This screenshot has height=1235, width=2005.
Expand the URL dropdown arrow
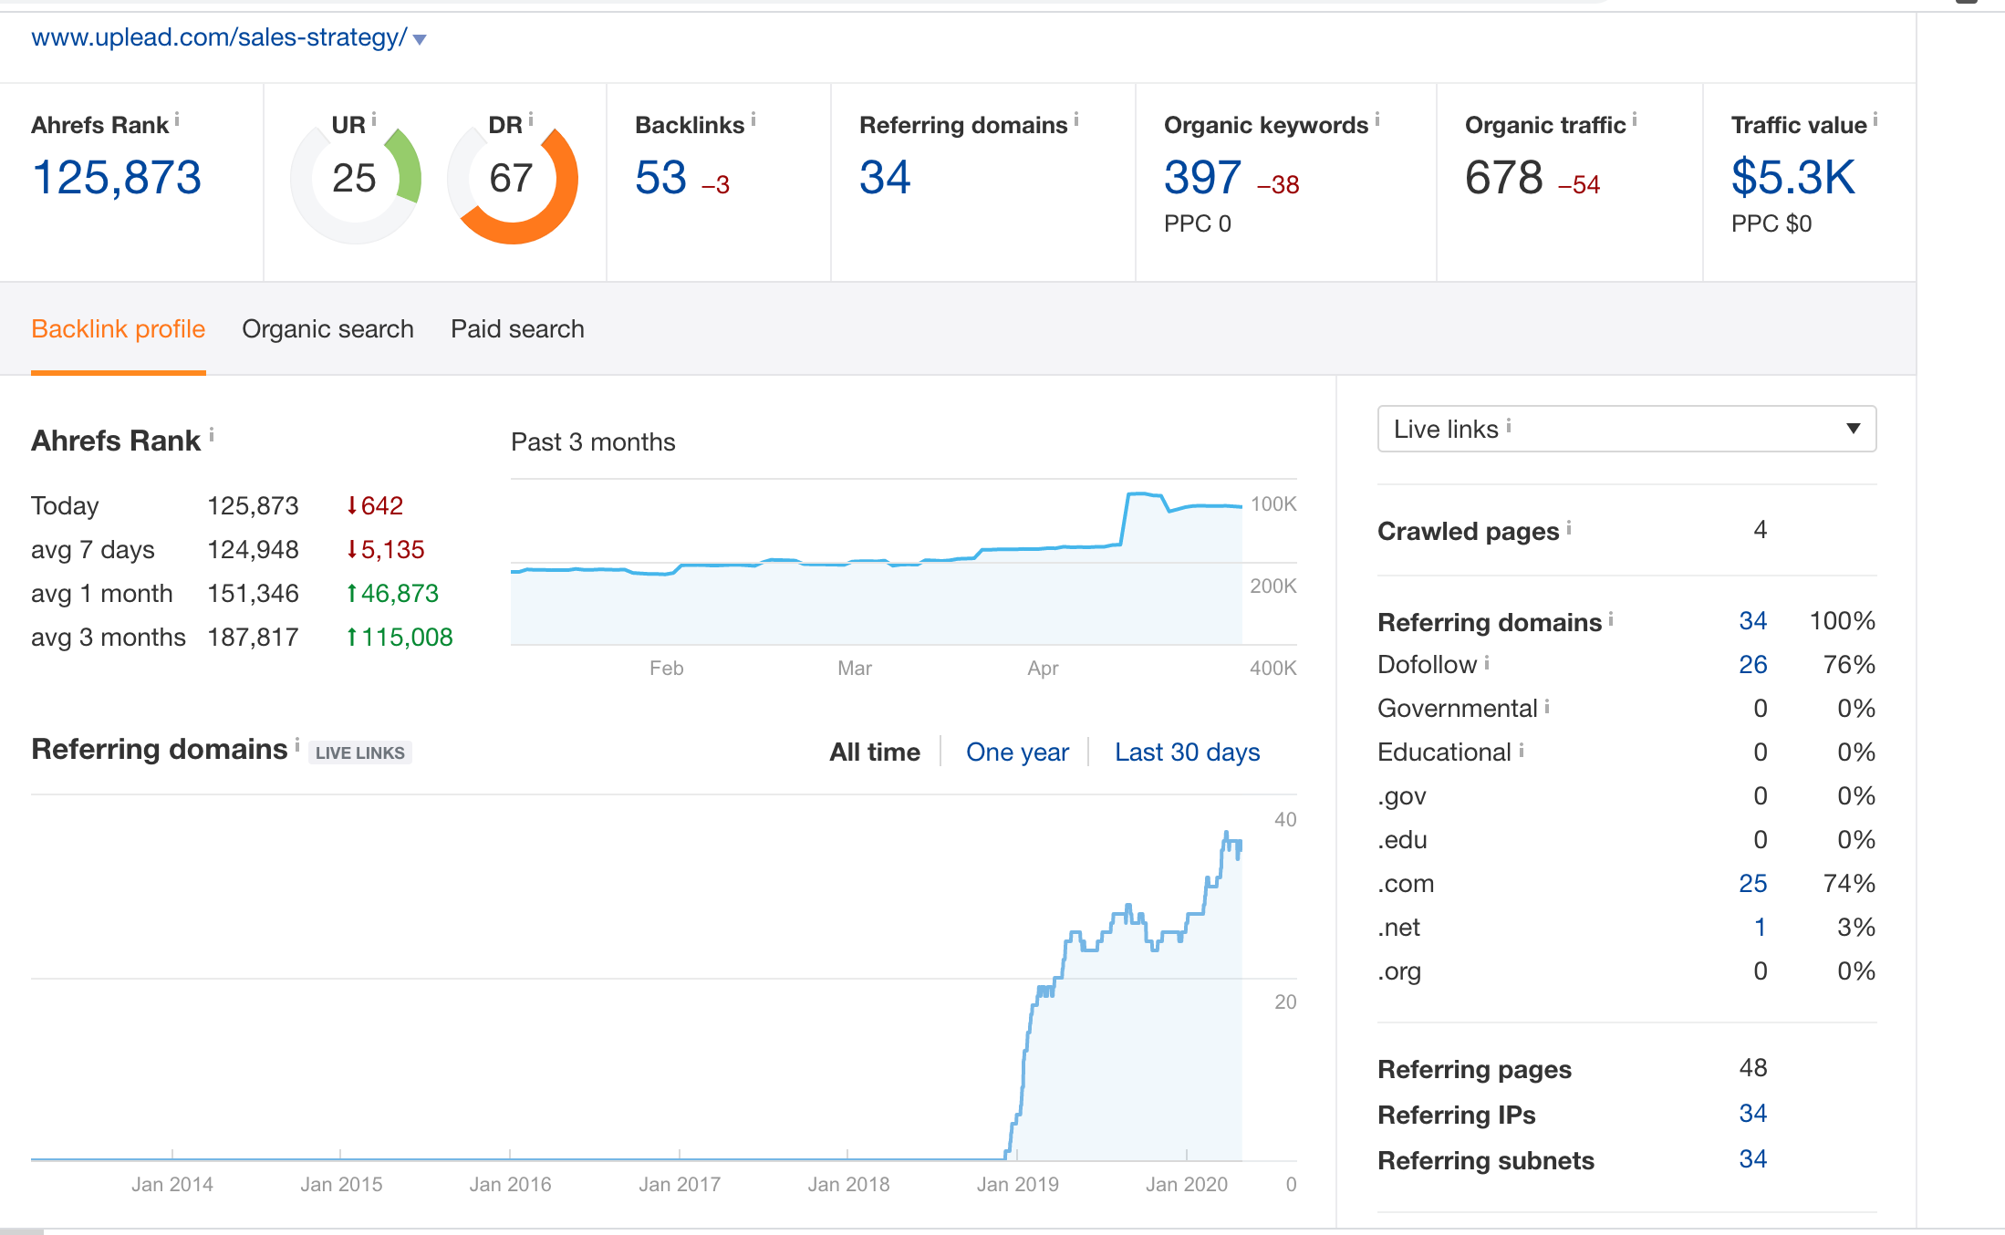tap(420, 39)
